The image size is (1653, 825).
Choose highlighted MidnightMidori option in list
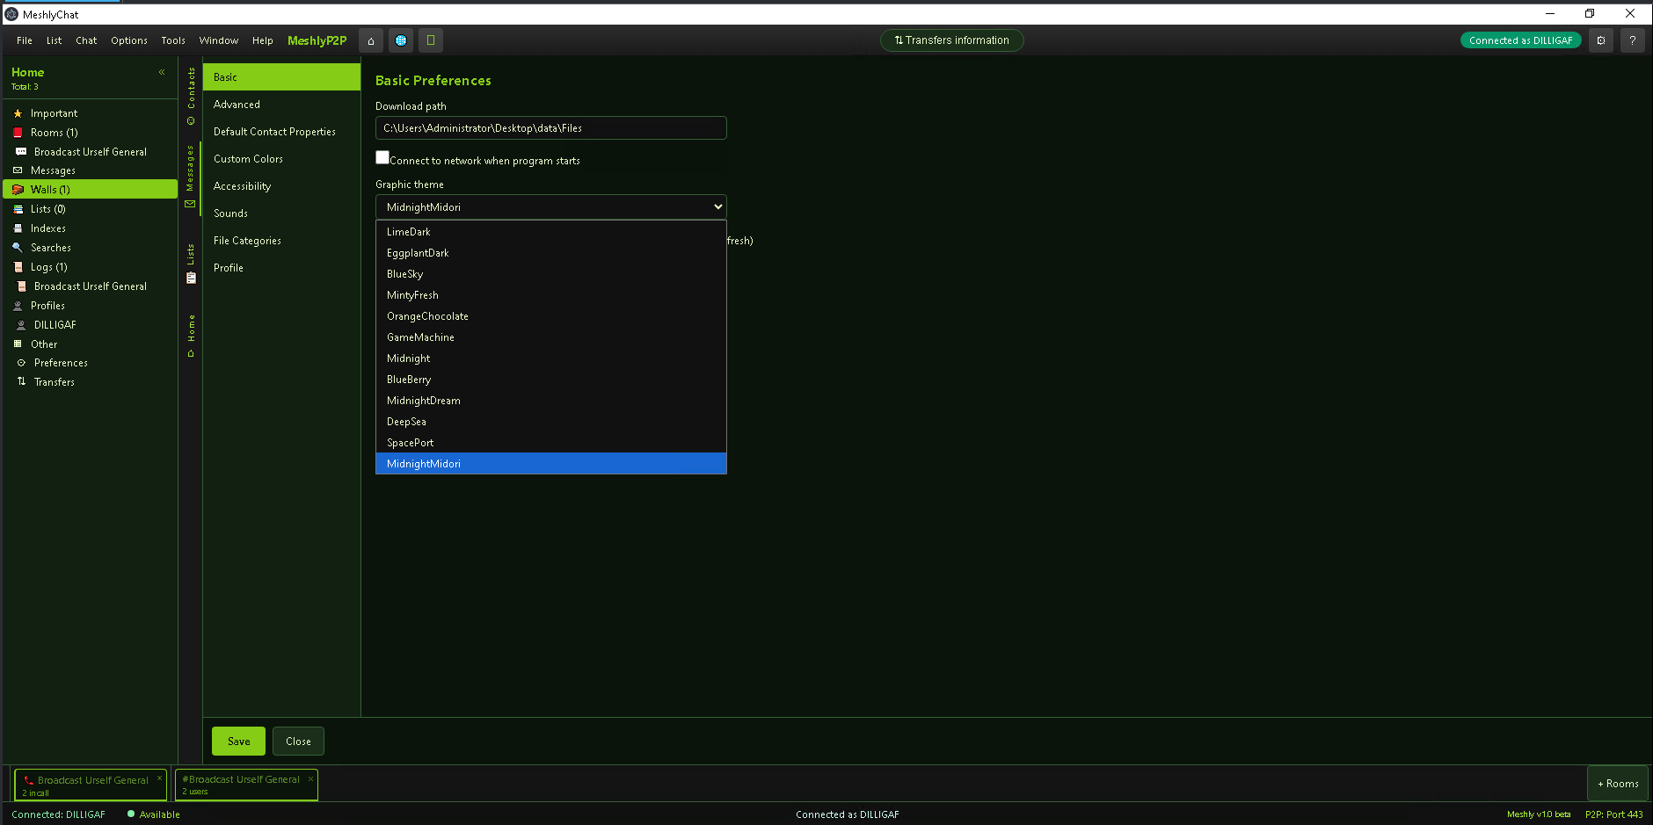click(551, 464)
